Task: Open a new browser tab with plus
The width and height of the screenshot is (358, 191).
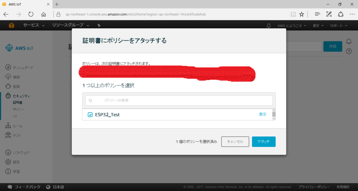Action: (57, 4)
